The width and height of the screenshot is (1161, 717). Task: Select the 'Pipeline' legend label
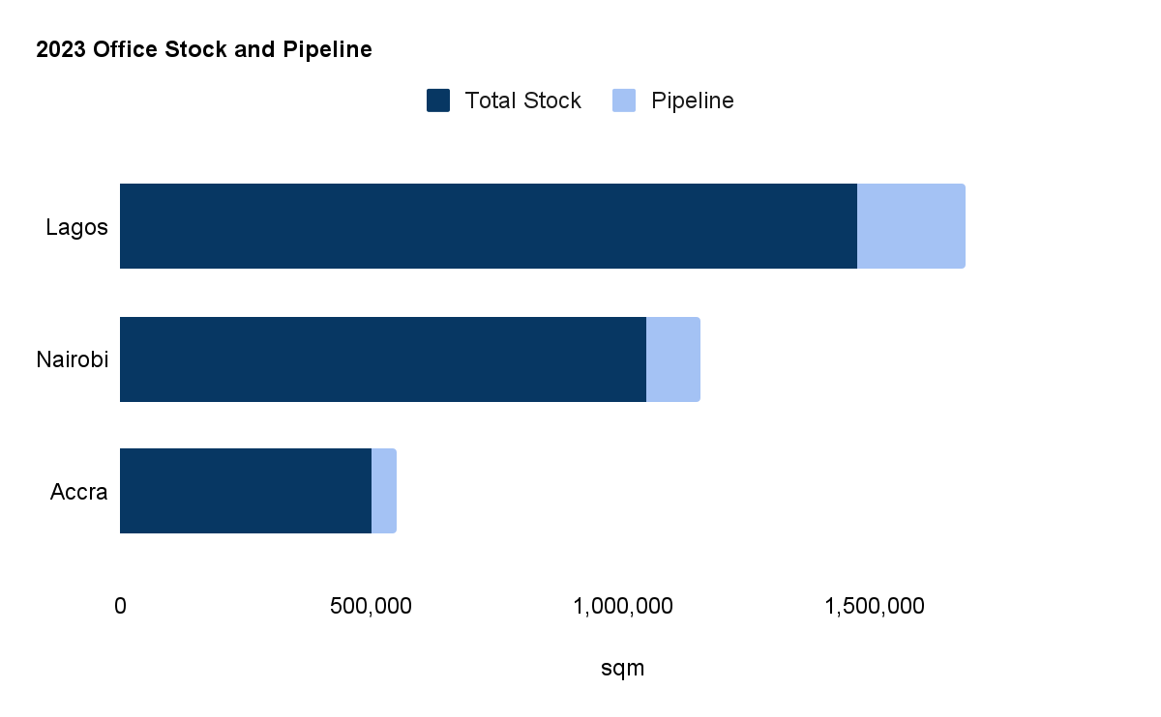693,100
